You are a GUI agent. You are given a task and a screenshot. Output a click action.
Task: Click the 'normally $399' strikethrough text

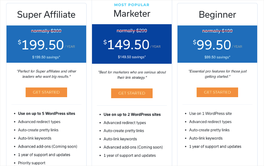[x=46, y=31]
